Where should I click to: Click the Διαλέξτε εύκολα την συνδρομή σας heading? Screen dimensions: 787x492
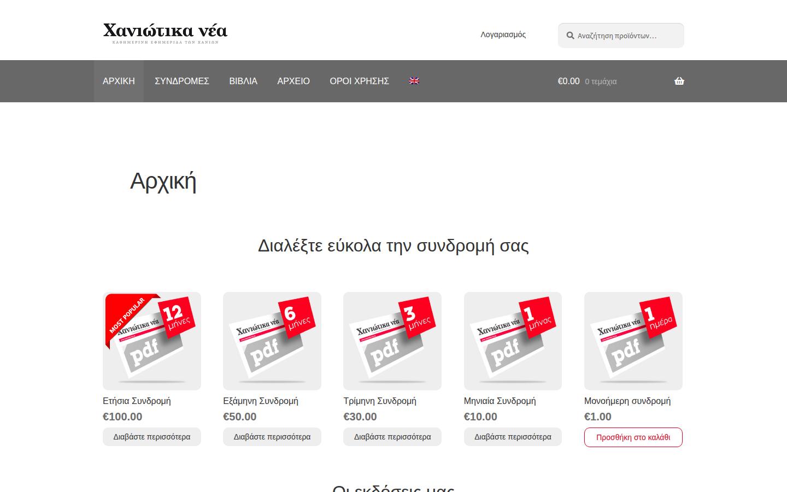[393, 245]
